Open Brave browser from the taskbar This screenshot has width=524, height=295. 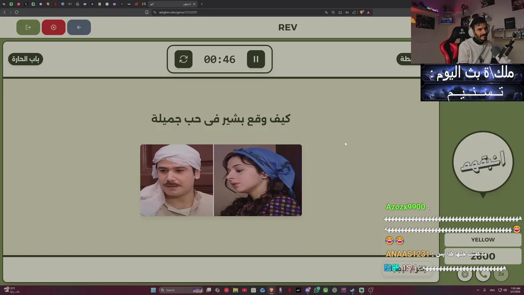(x=271, y=290)
